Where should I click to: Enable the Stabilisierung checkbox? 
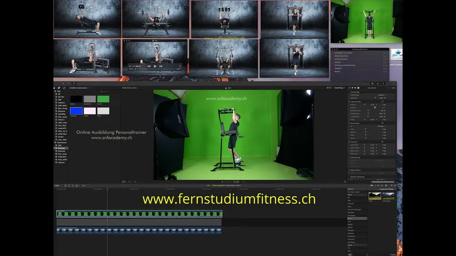coord(349,157)
